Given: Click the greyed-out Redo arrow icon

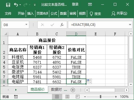Looking at the screenshot, I should click(25, 5).
